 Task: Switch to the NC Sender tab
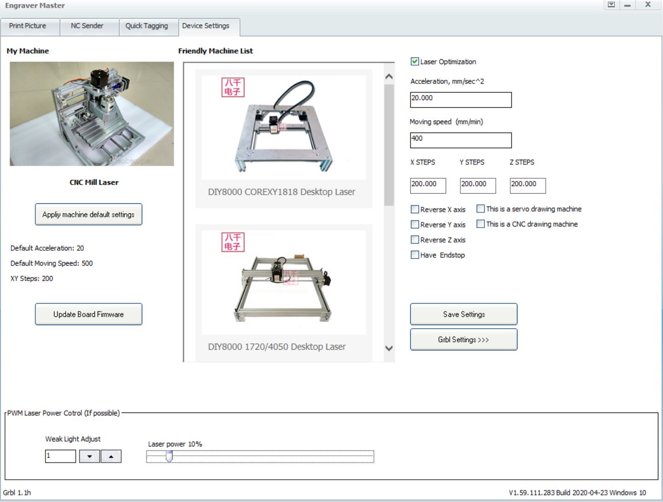[x=88, y=27]
